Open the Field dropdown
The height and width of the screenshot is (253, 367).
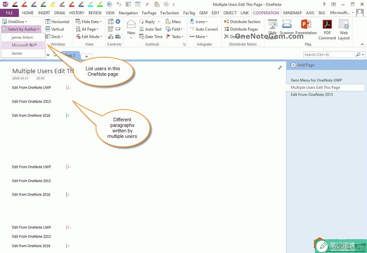point(174,29)
